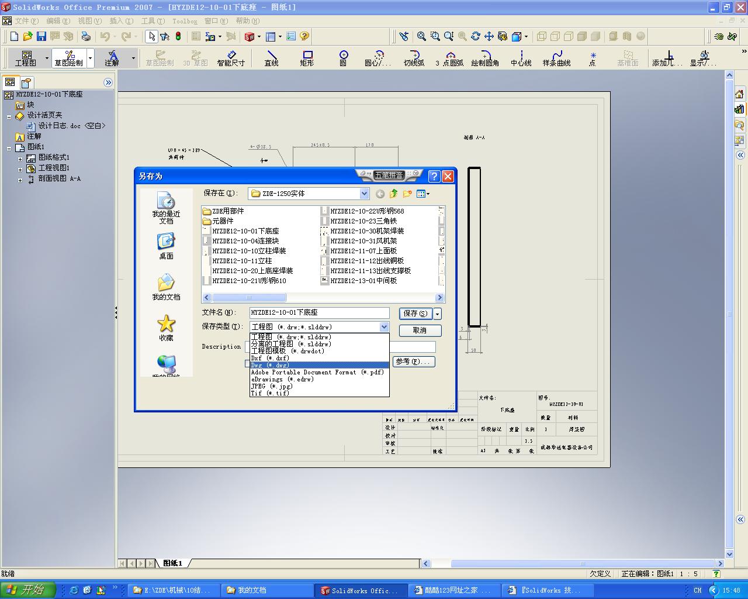Switch to 我的文档 taskbar window

point(267,590)
